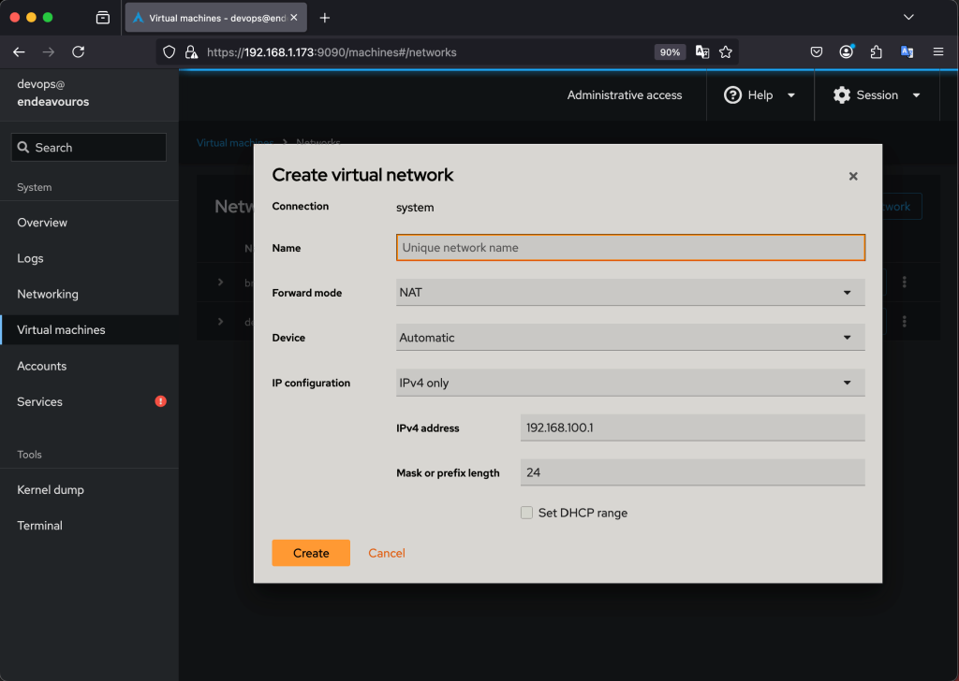Open the Forward mode NAT dropdown

630,293
